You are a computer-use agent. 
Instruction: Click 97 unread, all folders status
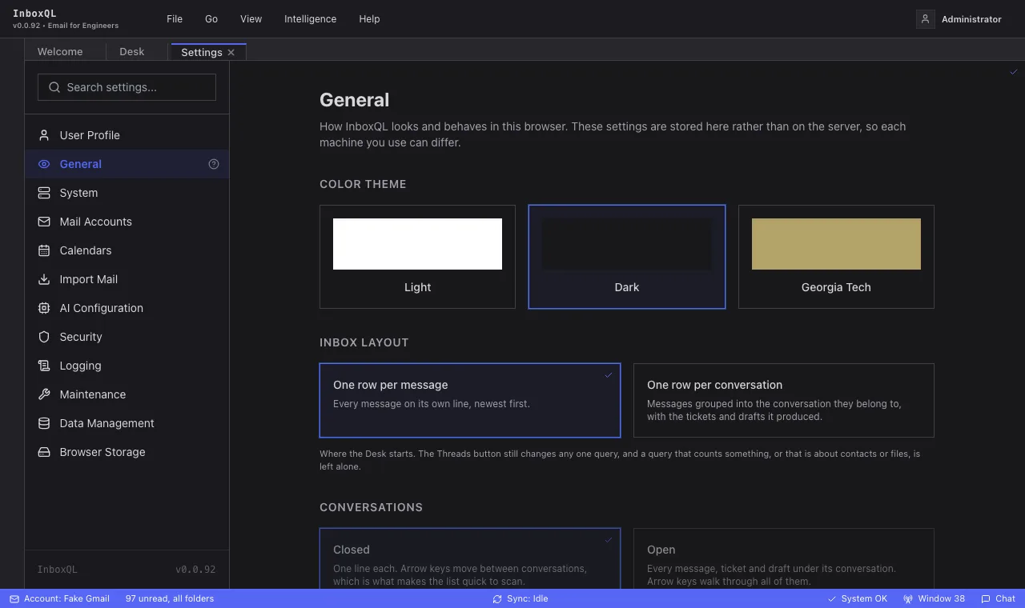click(x=170, y=598)
